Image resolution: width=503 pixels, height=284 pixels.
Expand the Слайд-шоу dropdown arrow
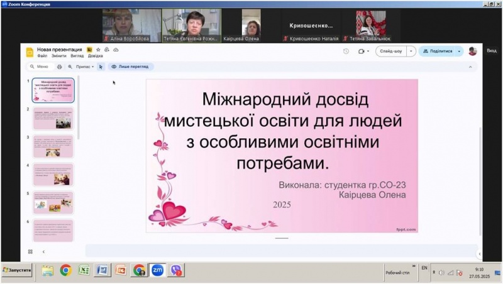pos(411,52)
